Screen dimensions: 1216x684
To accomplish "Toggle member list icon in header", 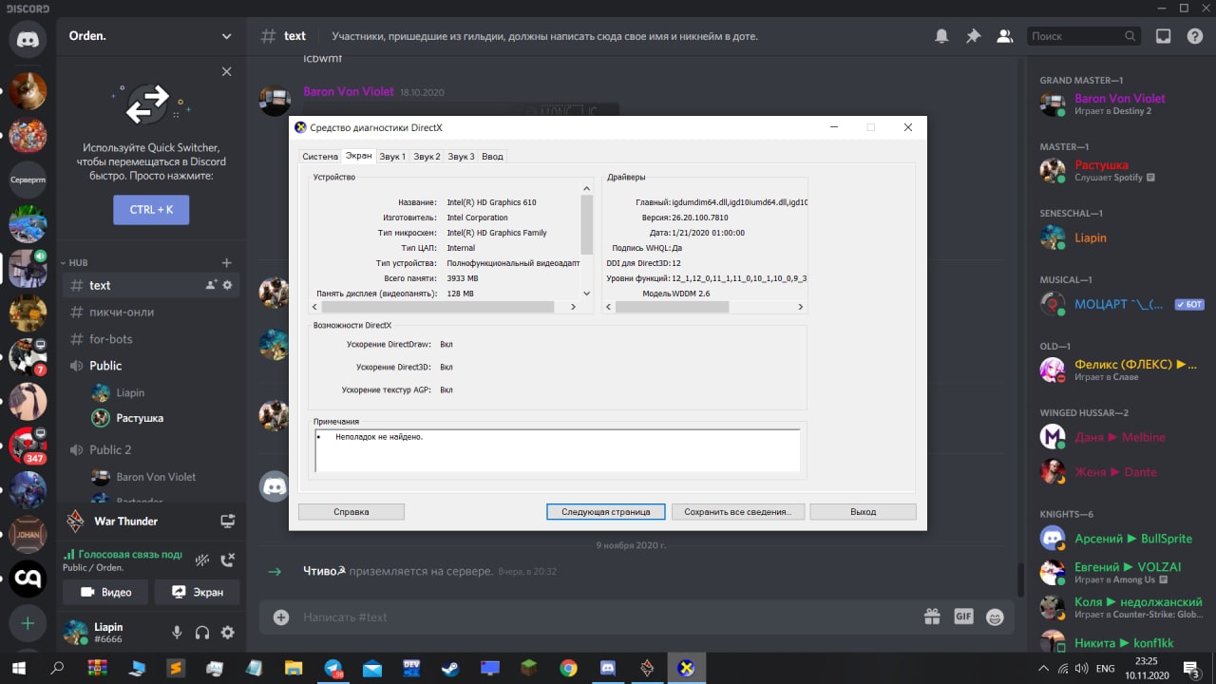I will click(x=1004, y=36).
